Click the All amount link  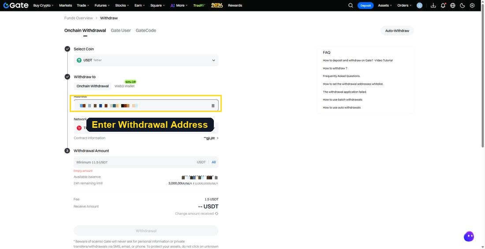pyautogui.click(x=213, y=162)
